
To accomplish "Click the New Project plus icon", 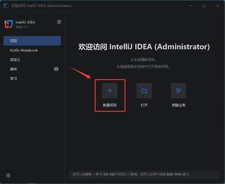I will coord(109,91).
